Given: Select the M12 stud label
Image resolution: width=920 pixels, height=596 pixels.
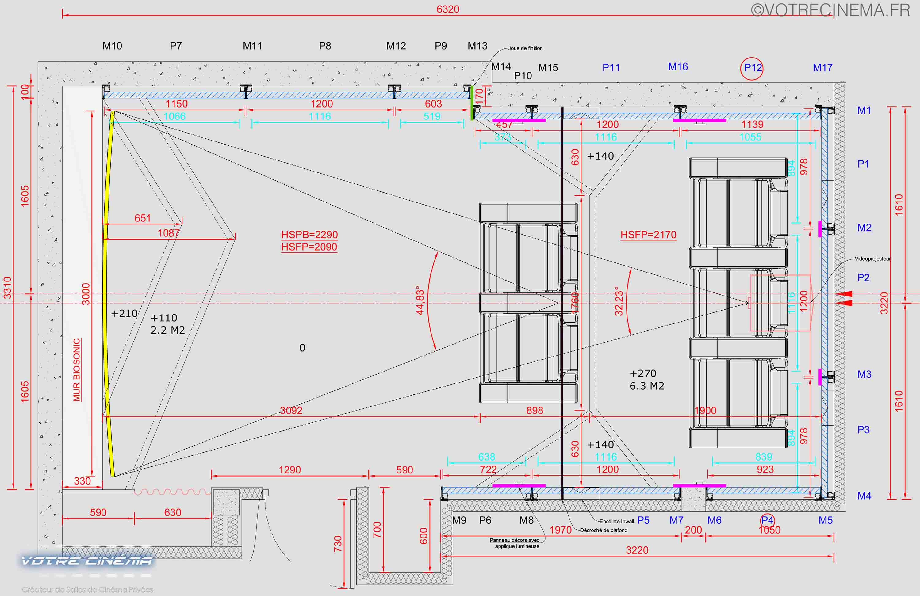Looking at the screenshot, I should tap(396, 46).
